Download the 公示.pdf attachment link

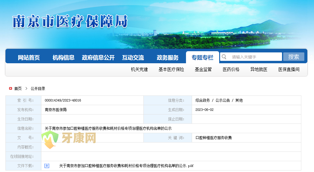126,166
